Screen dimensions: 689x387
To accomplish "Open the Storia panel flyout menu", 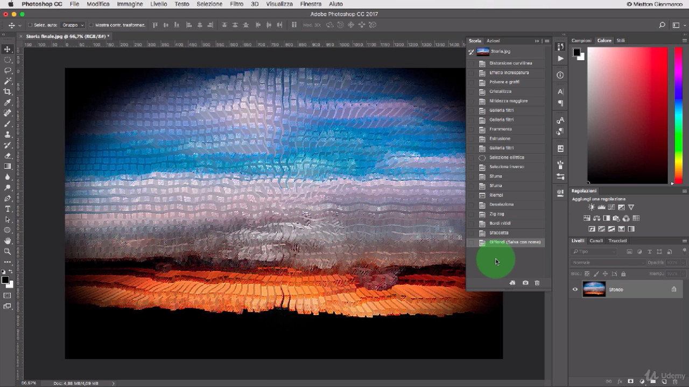I will click(547, 41).
